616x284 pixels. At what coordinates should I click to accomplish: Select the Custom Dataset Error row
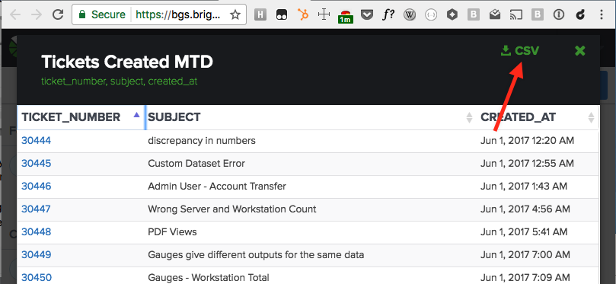coord(308,164)
